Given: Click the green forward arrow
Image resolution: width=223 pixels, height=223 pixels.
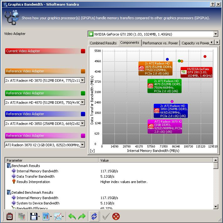Looking at the screenshot, I should point(82,216).
